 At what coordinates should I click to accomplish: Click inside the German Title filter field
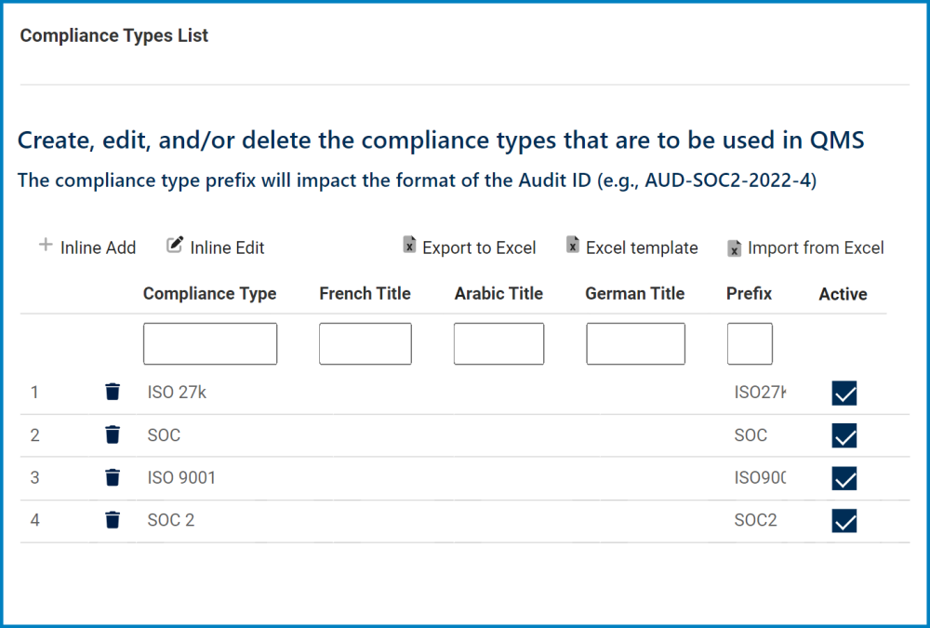(x=635, y=343)
